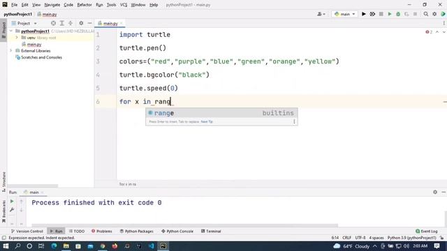Close the main.py editor tab
This screenshot has height=251, width=447.
(x=121, y=23)
